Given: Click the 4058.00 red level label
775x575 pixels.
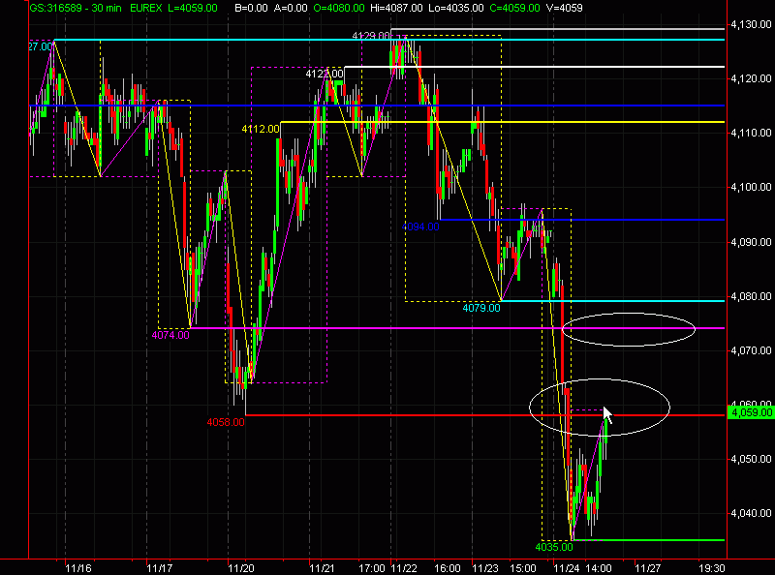Looking at the screenshot, I should [226, 422].
